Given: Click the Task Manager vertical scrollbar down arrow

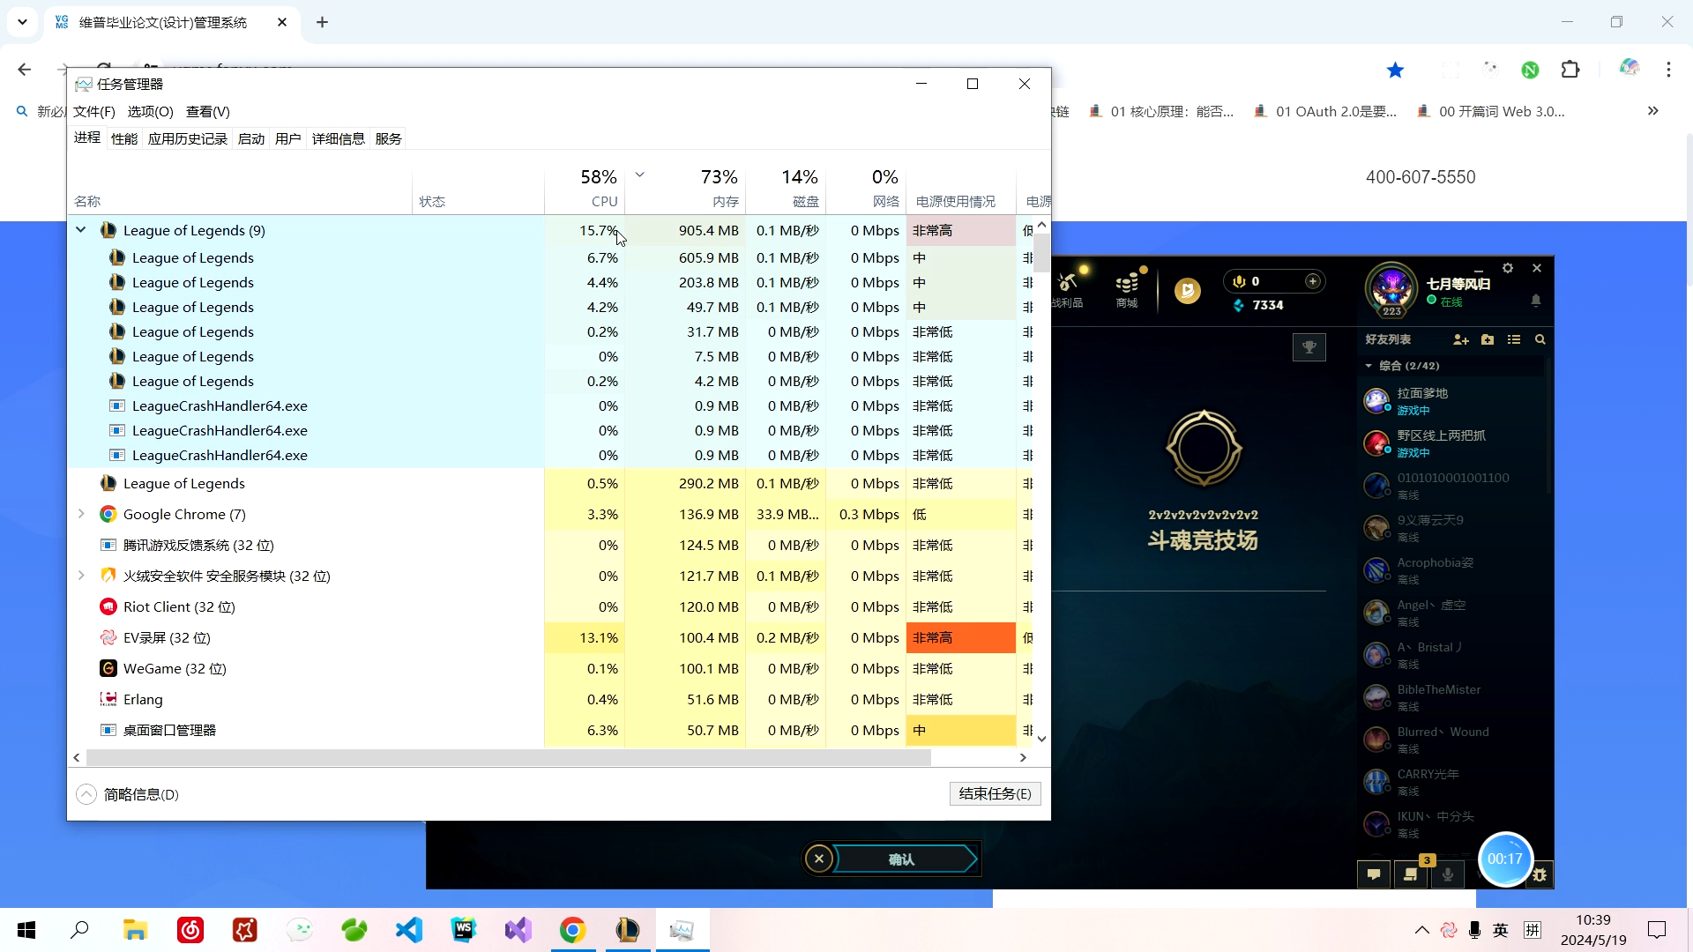Looking at the screenshot, I should pos(1041,739).
